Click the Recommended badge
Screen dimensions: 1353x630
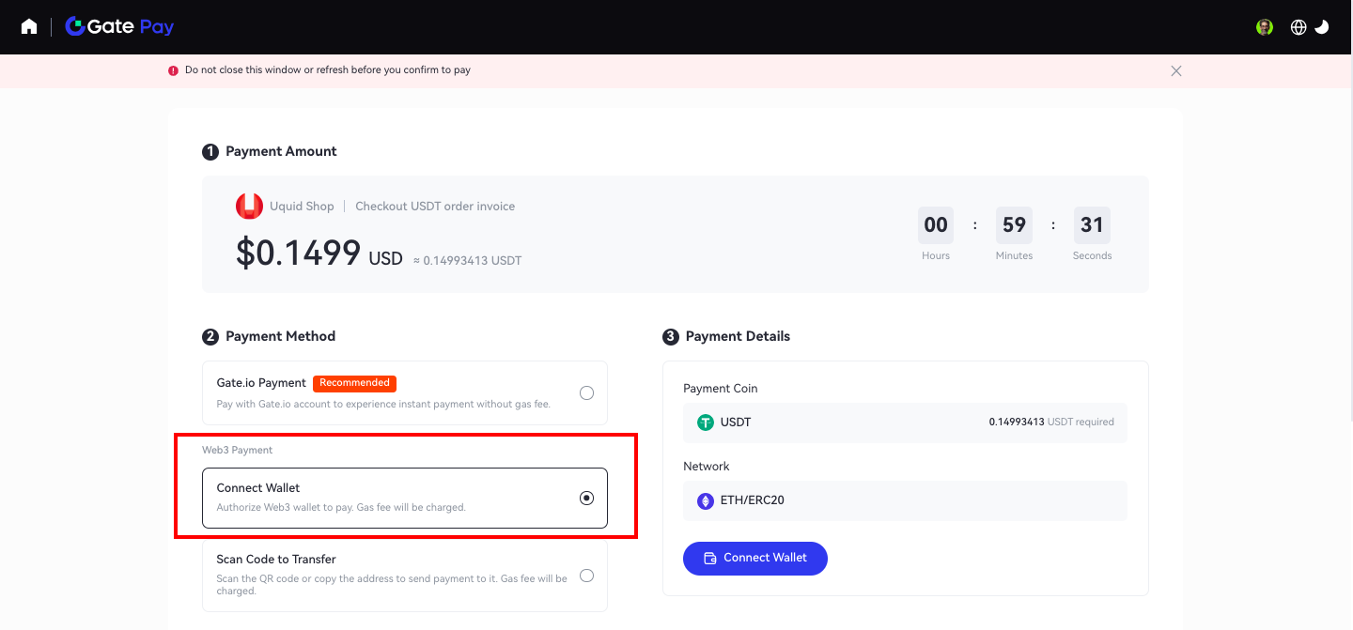[354, 383]
